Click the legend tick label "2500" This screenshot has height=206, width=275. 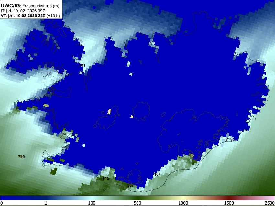point(270,203)
